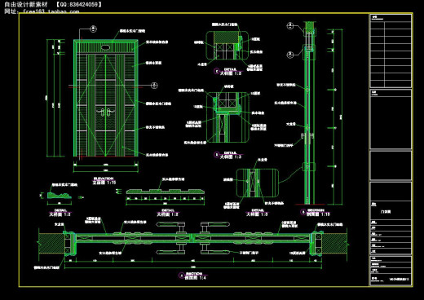Pick the oval panel on the door transom
Viewport: 424px width, 300px height.
(105, 48)
